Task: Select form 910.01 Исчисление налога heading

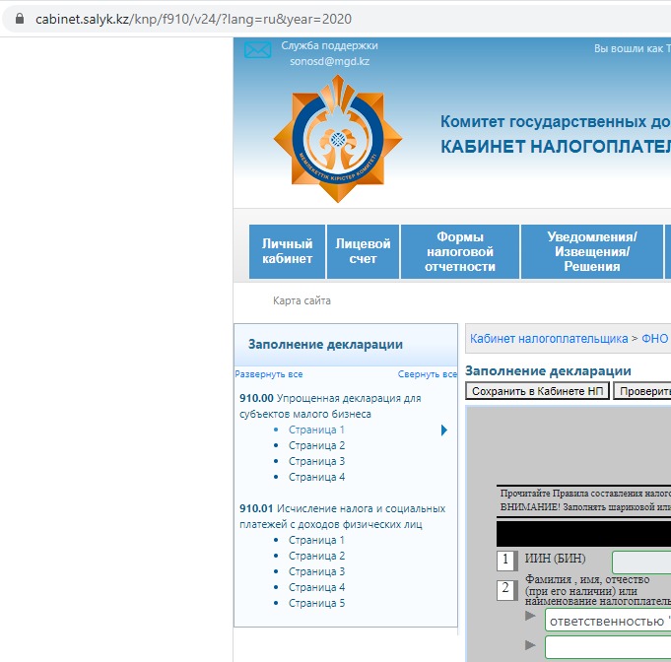Action: point(342,516)
